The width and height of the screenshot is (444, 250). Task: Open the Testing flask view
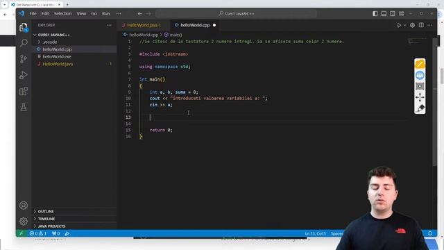pyautogui.click(x=24, y=107)
